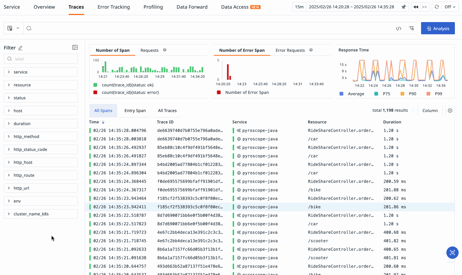
Task: Switch to Error Tracking tab
Action: tap(113, 7)
